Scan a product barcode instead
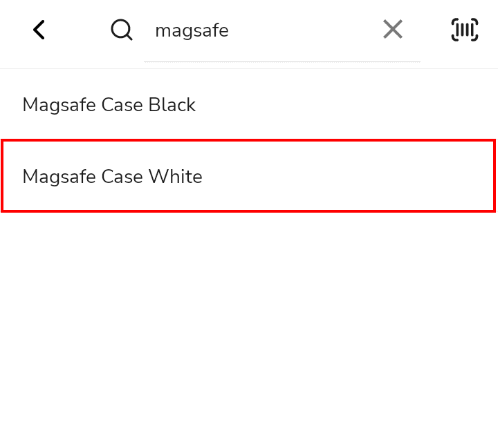 point(465,30)
